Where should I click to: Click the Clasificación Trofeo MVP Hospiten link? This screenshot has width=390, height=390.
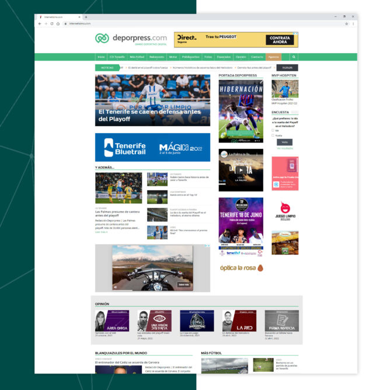point(284,101)
